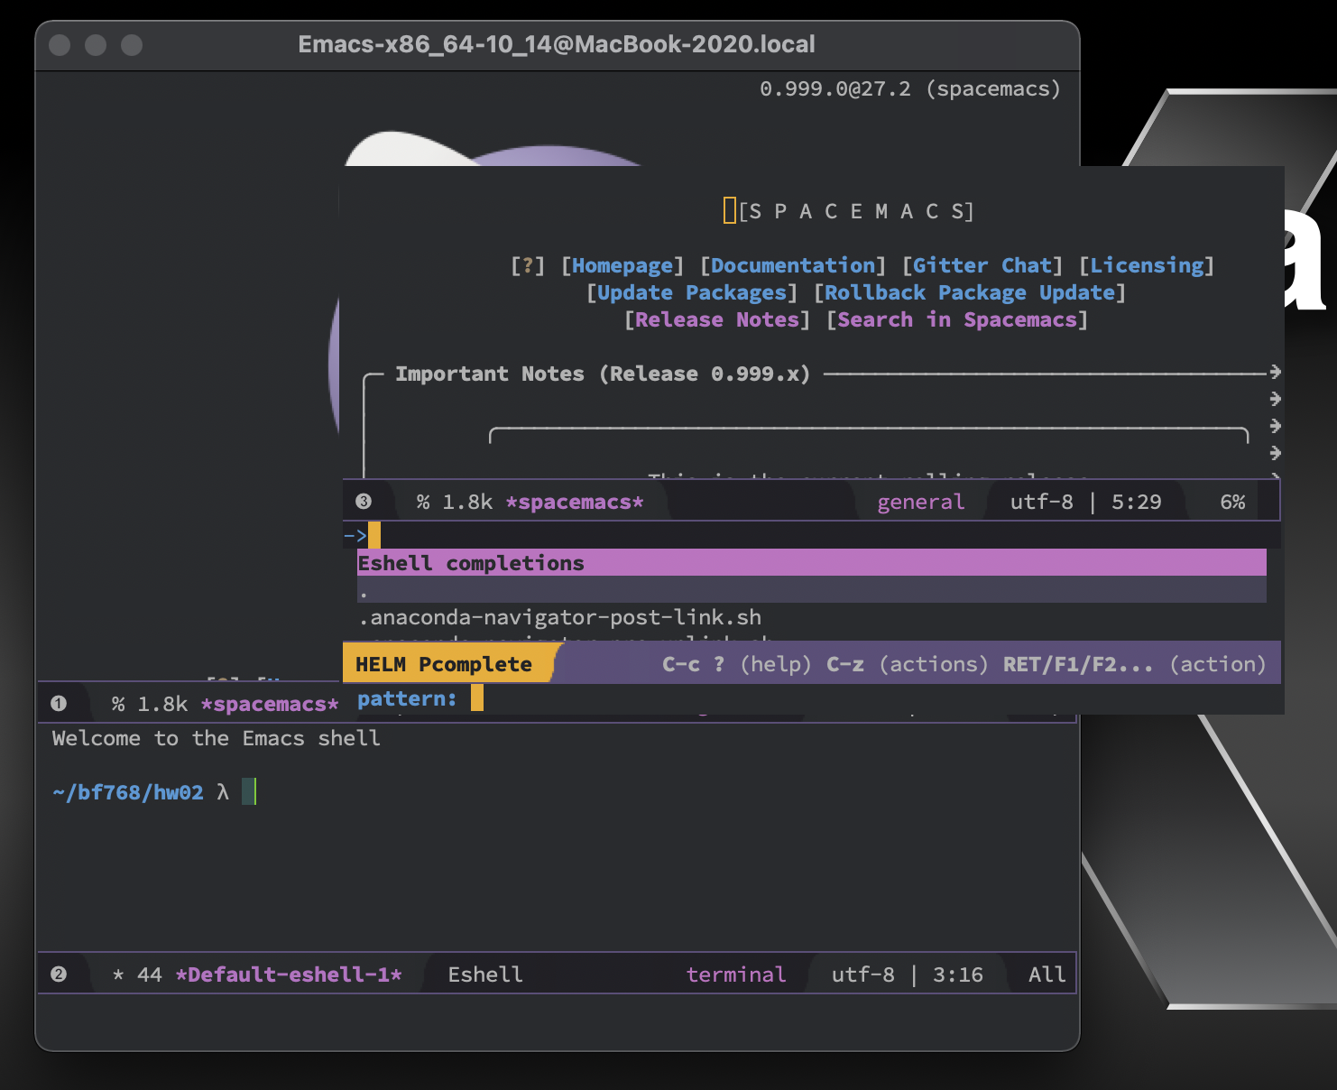Click window number 2 indicator on eshell mode line
This screenshot has height=1090, width=1337.
click(58, 974)
